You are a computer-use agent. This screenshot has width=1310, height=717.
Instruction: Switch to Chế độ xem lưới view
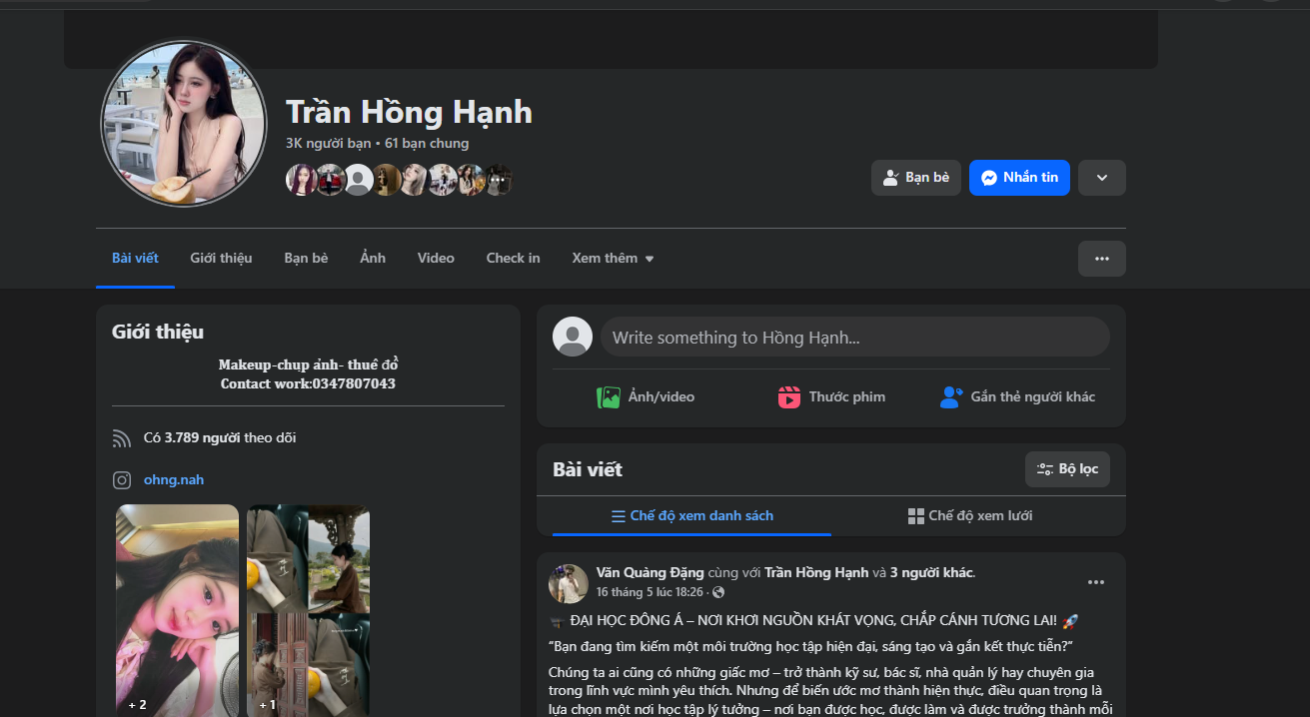[x=970, y=515]
